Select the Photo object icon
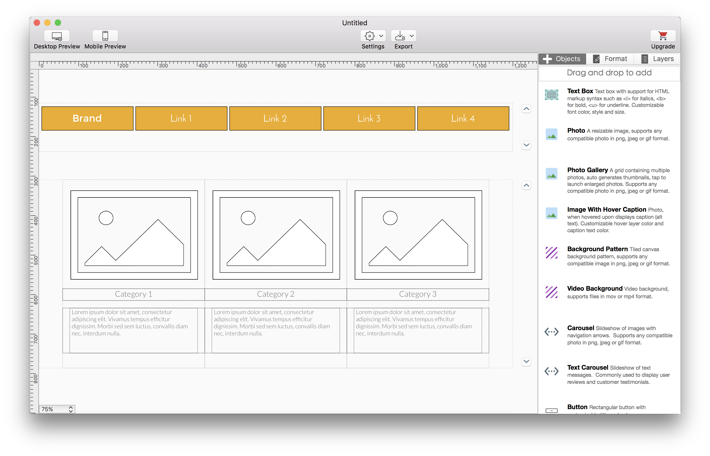Screen dimensions: 710x456 pyautogui.click(x=551, y=134)
